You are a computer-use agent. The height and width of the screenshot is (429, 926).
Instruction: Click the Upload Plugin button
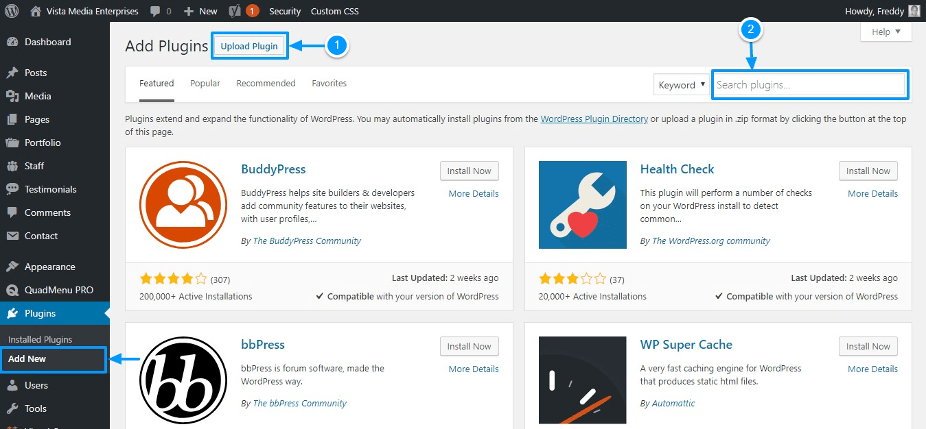tap(249, 46)
